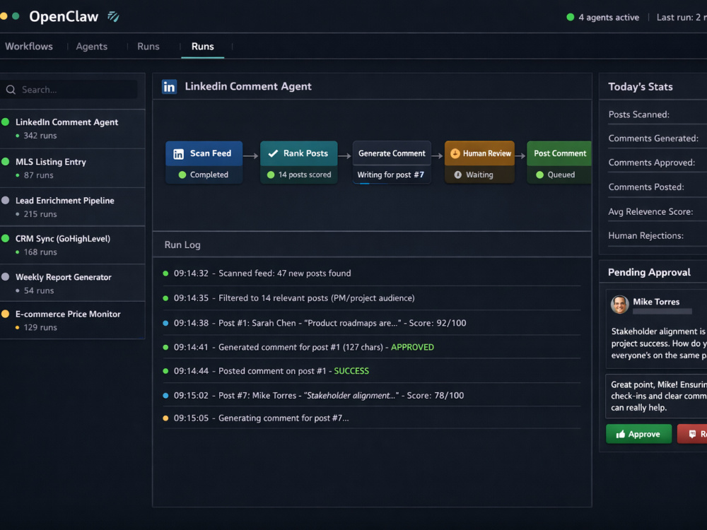Click log line 'Filtered to 14 relevant posts'
The height and width of the screenshot is (530, 707).
click(317, 298)
